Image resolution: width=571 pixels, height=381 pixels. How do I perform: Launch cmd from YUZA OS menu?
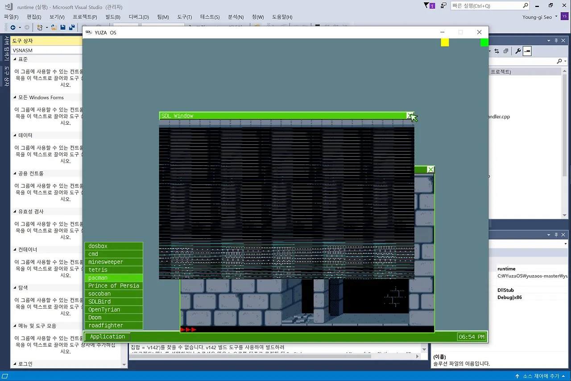(114, 254)
